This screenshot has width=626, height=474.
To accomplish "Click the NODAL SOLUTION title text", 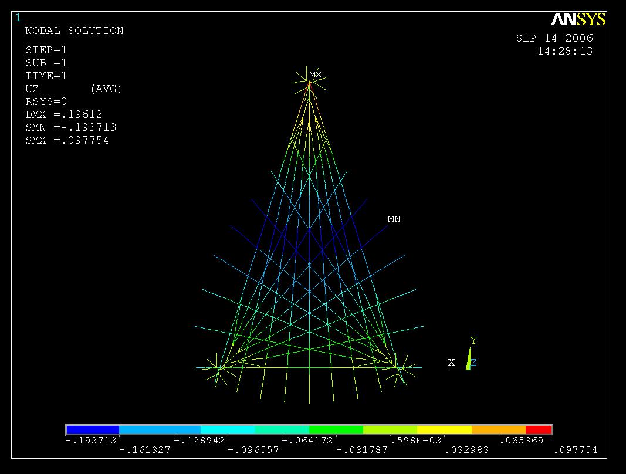I will coord(75,31).
